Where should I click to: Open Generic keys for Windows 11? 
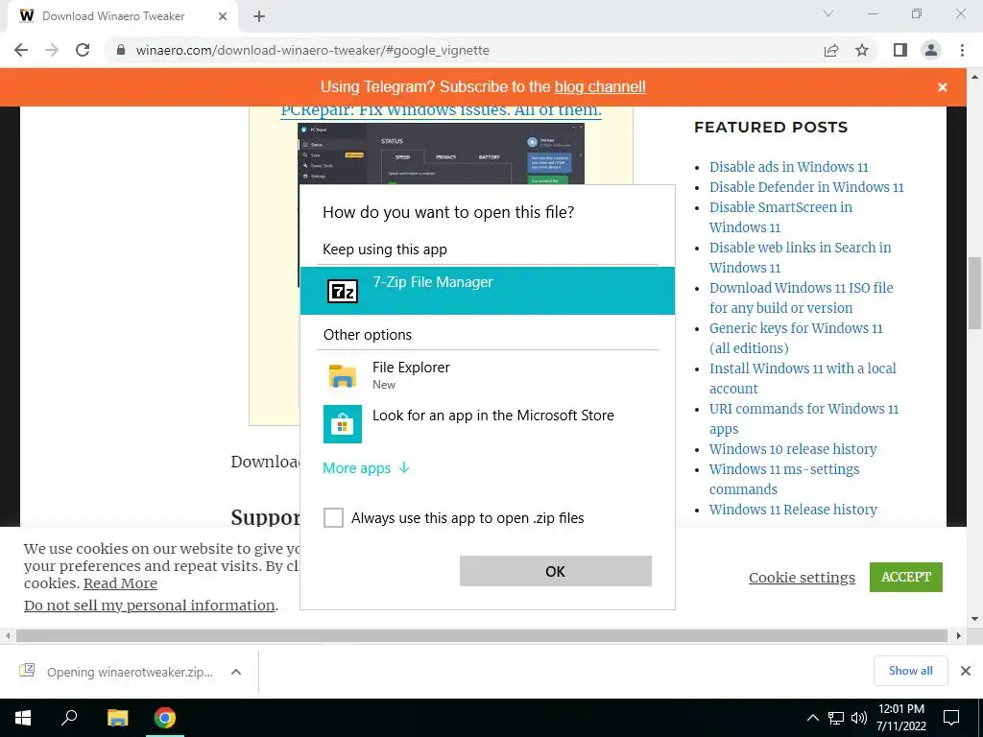click(x=796, y=338)
